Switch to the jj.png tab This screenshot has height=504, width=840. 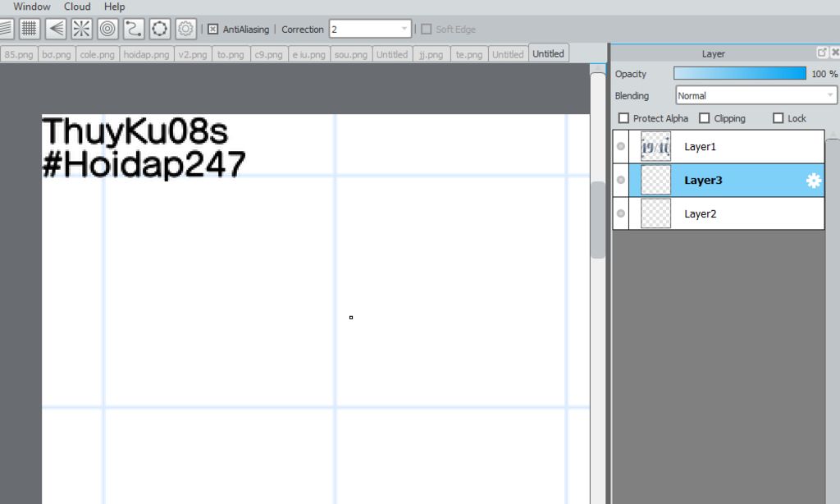431,55
